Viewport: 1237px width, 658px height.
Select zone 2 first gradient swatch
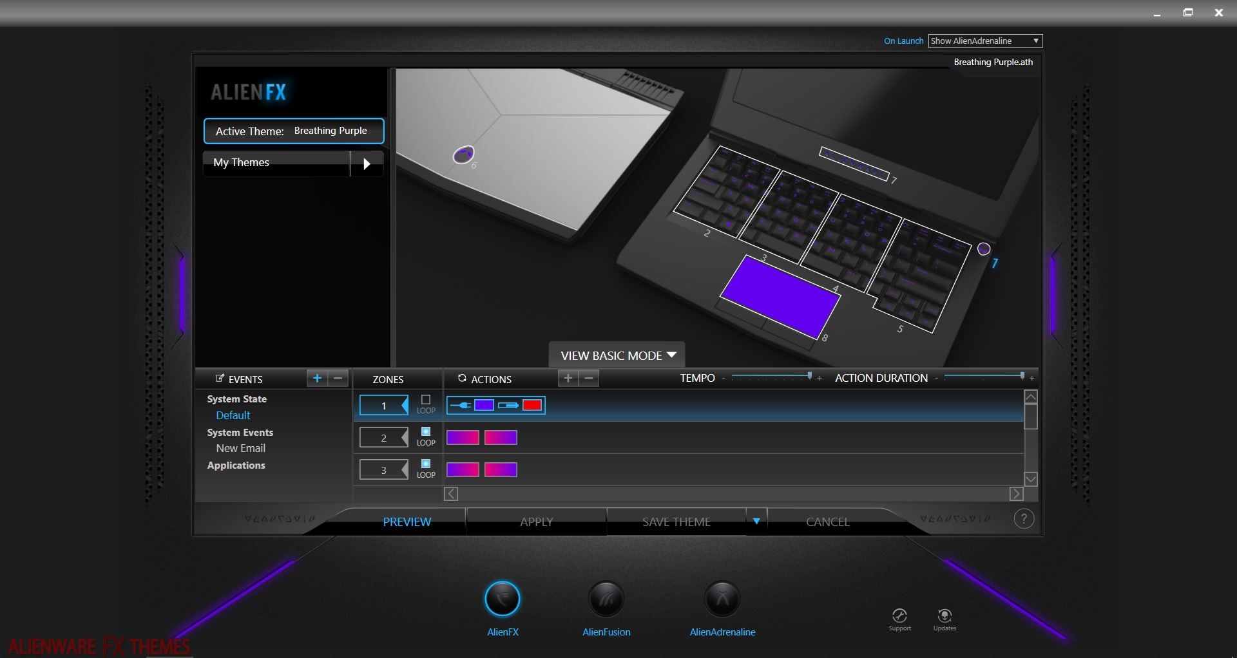463,438
